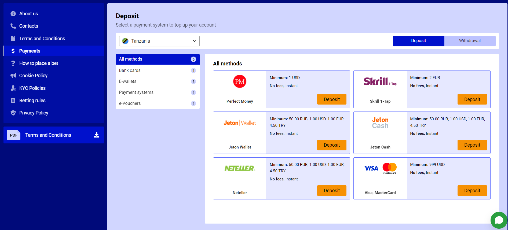Open the Tanzania country dropdown
Viewport: 508px width, 230px height.
point(159,41)
